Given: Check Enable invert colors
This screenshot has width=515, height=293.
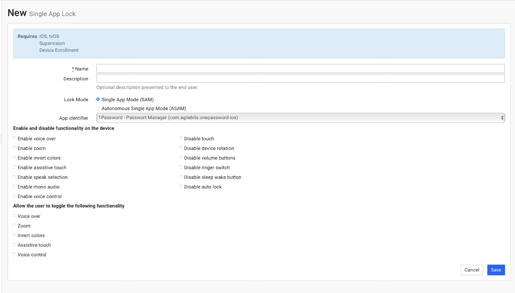Looking at the screenshot, I should [x=14, y=158].
